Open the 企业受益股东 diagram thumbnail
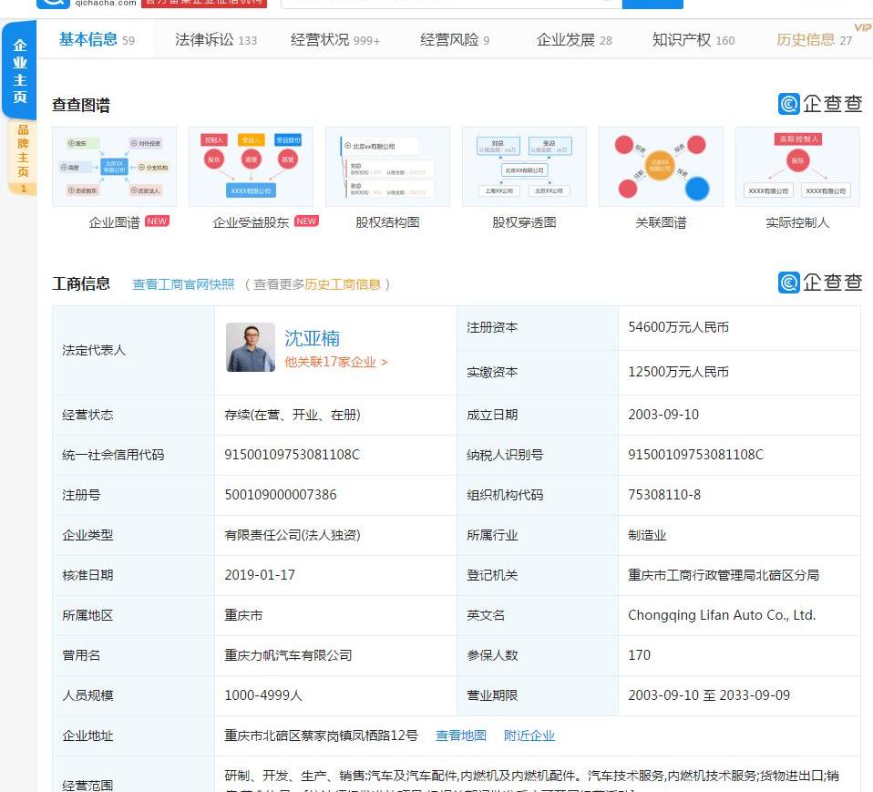 (251, 167)
